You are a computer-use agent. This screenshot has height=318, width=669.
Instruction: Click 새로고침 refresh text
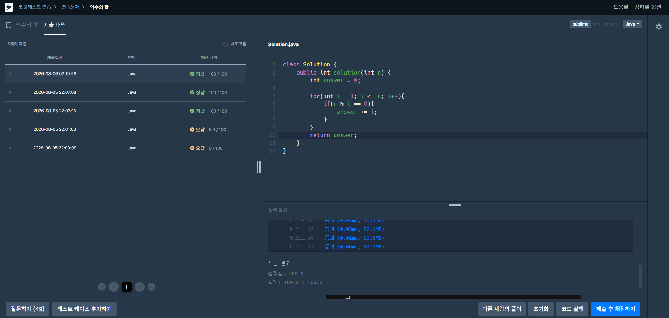click(x=239, y=44)
